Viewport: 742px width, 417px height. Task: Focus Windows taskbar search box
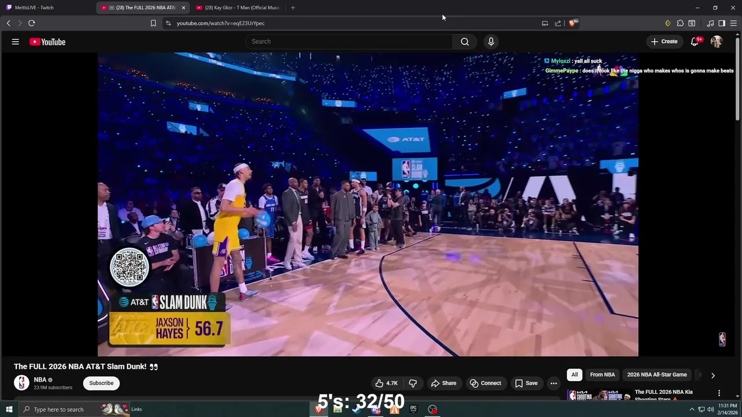pyautogui.click(x=74, y=409)
